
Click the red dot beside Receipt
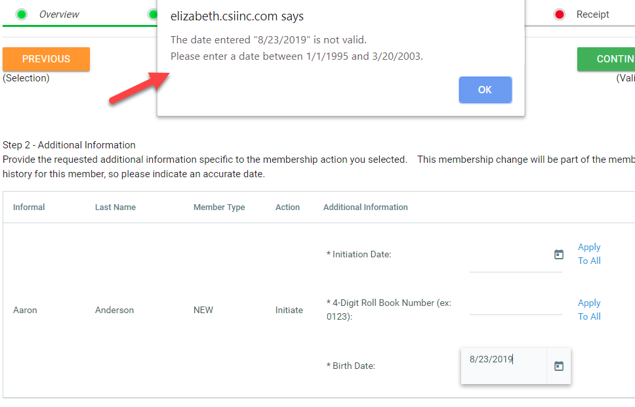[x=560, y=14]
